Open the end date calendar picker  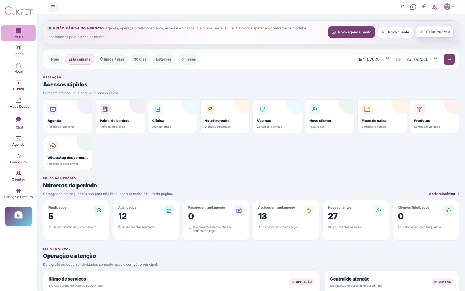coord(435,59)
